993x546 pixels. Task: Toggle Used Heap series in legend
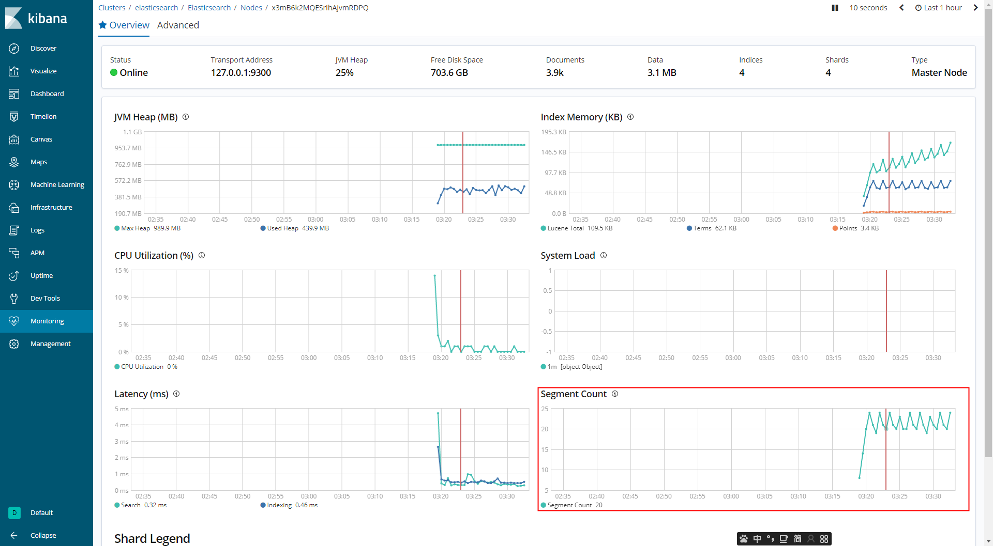click(295, 228)
